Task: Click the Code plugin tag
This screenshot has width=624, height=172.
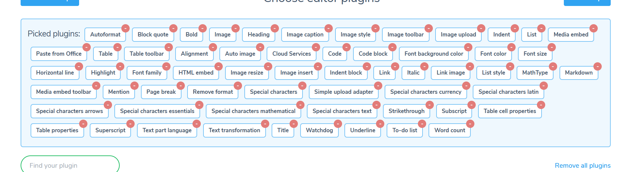Action: click(x=334, y=54)
